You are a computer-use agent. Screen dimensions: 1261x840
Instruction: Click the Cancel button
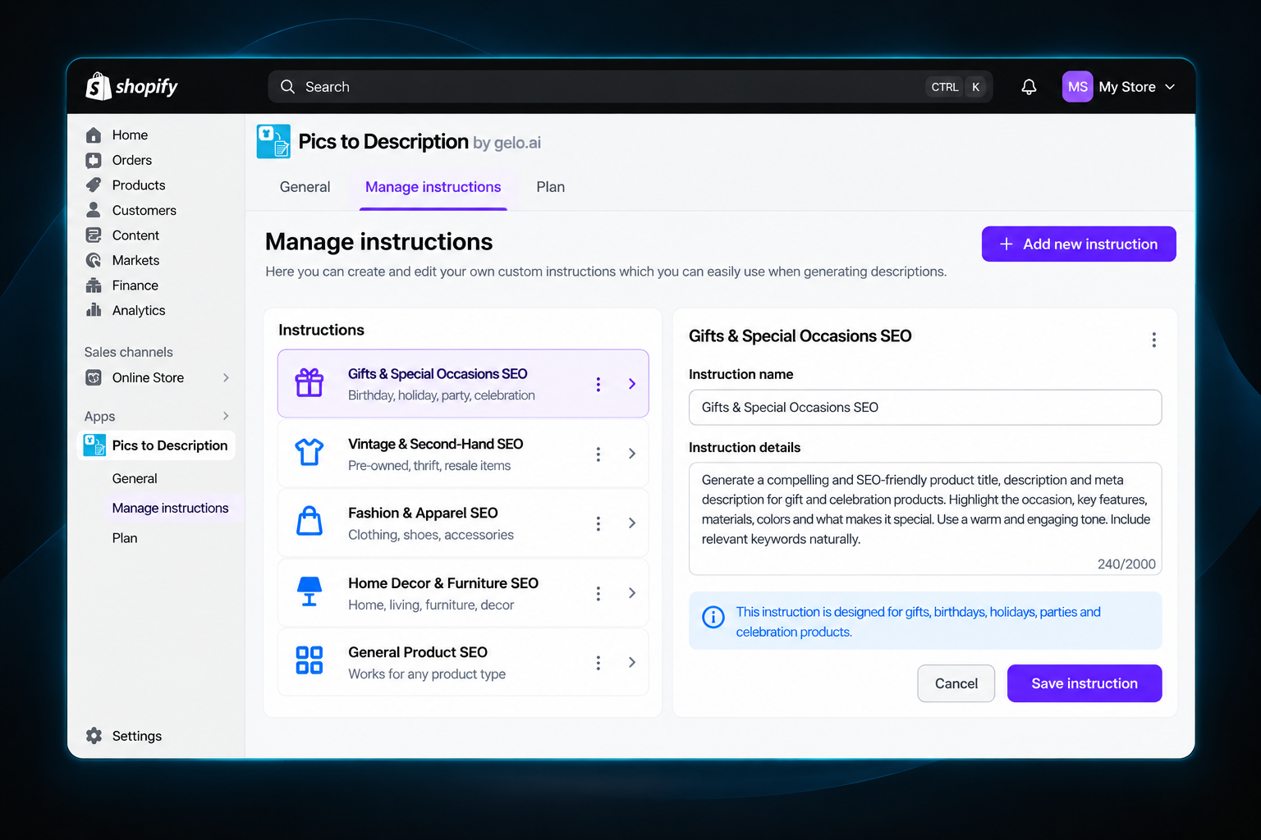click(x=956, y=683)
